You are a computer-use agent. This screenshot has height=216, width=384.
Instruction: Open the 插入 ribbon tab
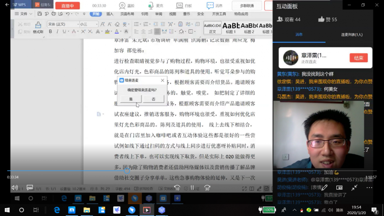tap(110, 14)
